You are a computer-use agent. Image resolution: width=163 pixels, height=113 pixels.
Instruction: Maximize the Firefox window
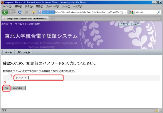157,2
